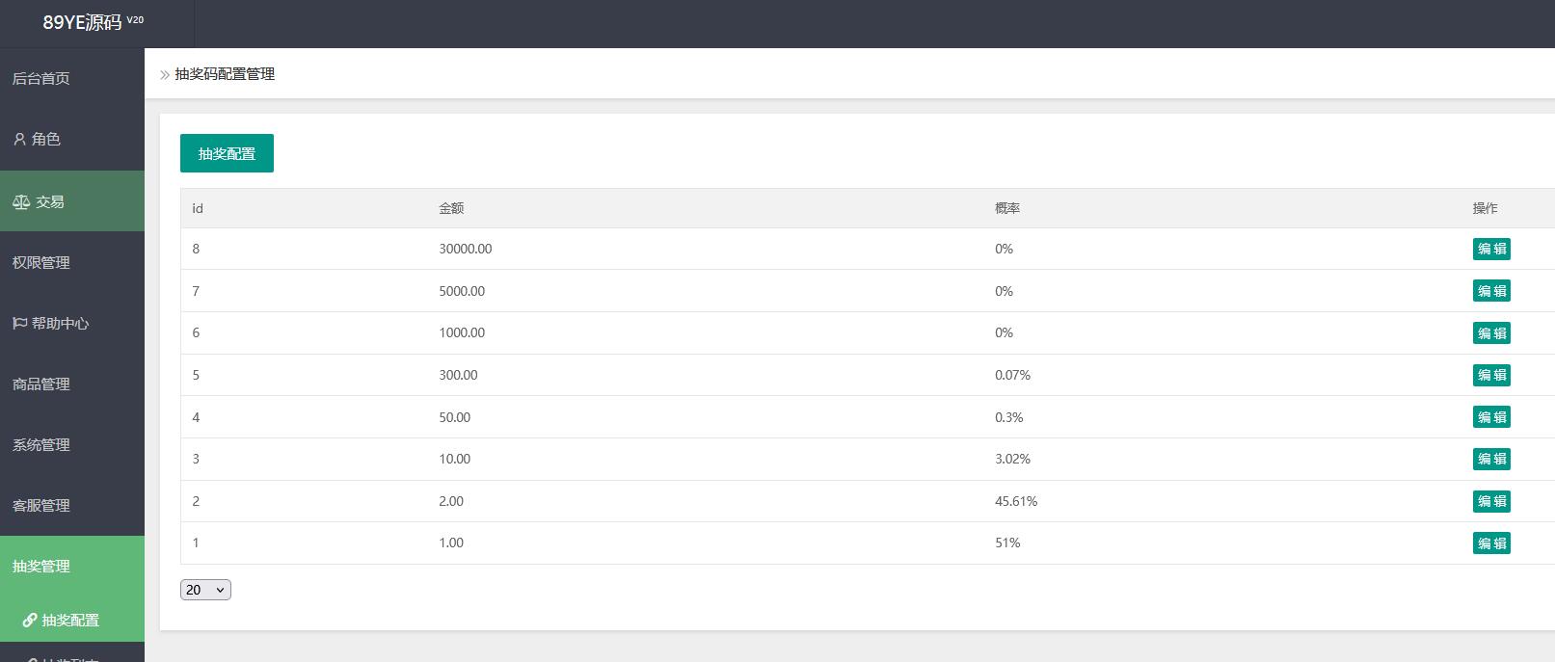Viewport: 1555px width, 662px height.
Task: Edit the row with amount 5000.00
Action: click(1491, 291)
